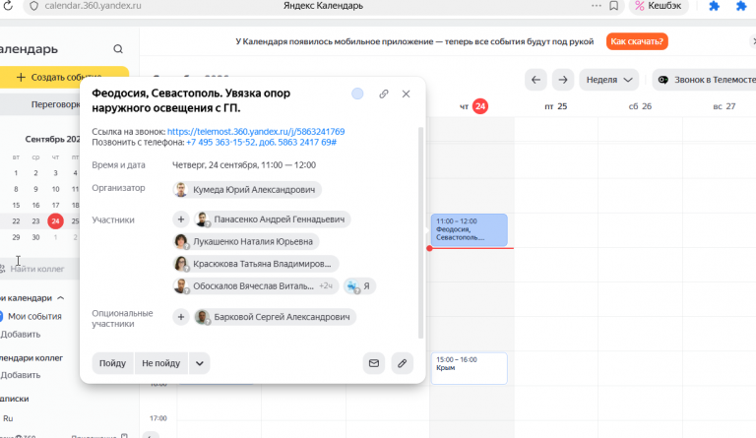Start a Звонок в Телемосте call
756x438 pixels.
[x=707, y=80]
